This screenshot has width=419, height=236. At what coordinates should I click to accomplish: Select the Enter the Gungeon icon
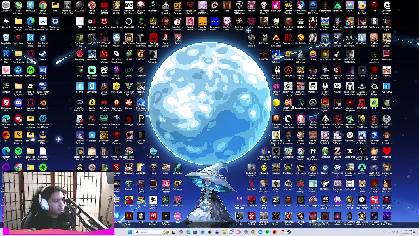coord(202,23)
